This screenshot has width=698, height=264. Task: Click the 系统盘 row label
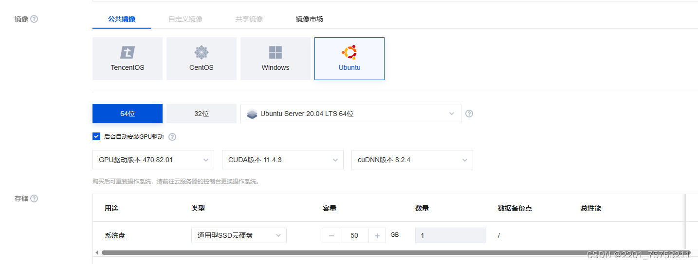(115, 235)
